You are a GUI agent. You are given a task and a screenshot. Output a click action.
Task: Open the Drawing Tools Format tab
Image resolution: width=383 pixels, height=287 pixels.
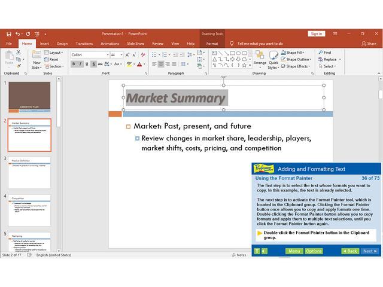pyautogui.click(x=212, y=44)
